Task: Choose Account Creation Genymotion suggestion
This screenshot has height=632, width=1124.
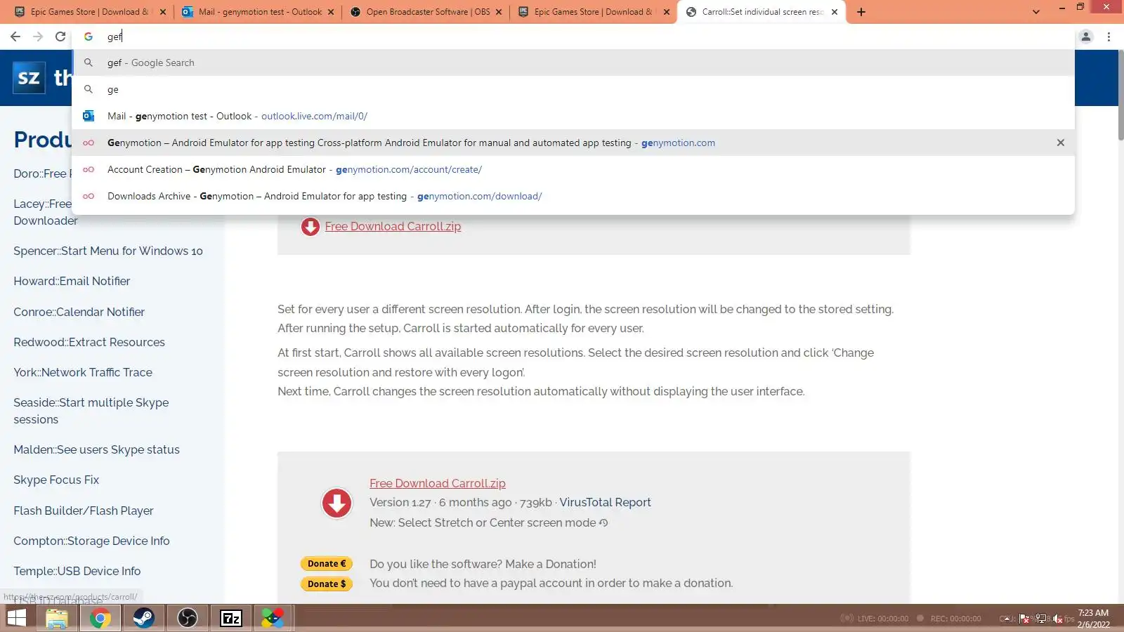Action: click(x=573, y=169)
